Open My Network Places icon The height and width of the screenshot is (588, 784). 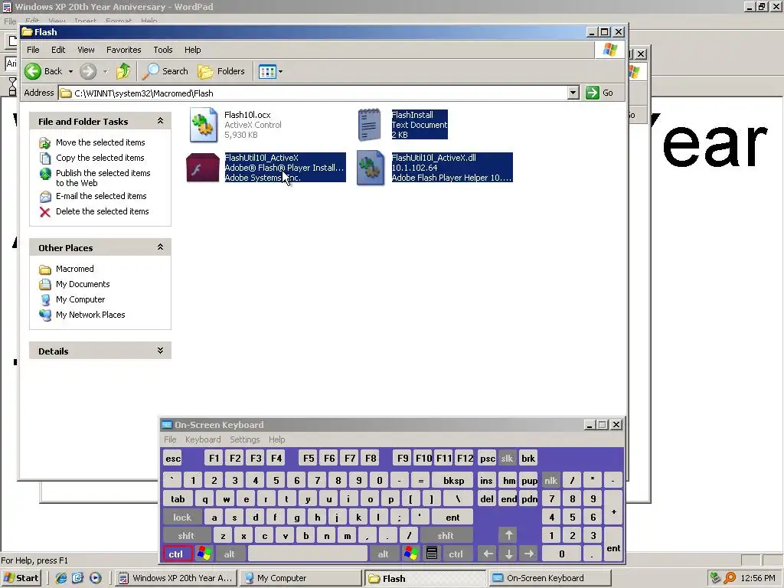[x=45, y=315]
